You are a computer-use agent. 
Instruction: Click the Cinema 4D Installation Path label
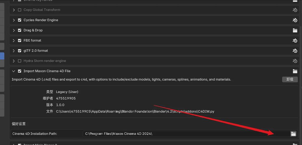point(35,134)
